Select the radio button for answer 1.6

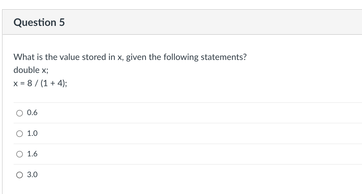point(20,154)
